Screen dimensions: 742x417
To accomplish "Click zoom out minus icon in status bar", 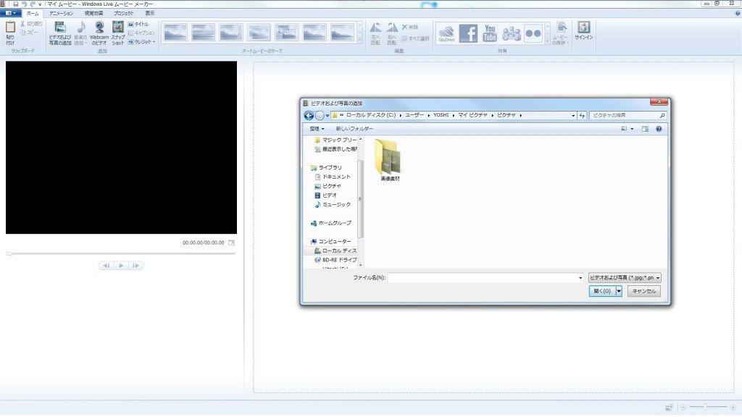I will coord(683,407).
